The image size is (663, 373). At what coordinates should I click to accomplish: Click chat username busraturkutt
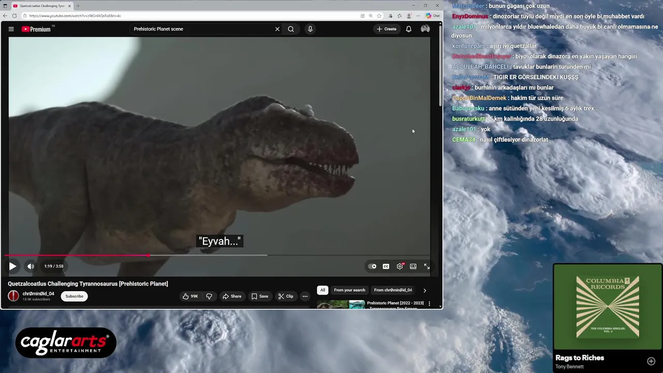point(469,119)
